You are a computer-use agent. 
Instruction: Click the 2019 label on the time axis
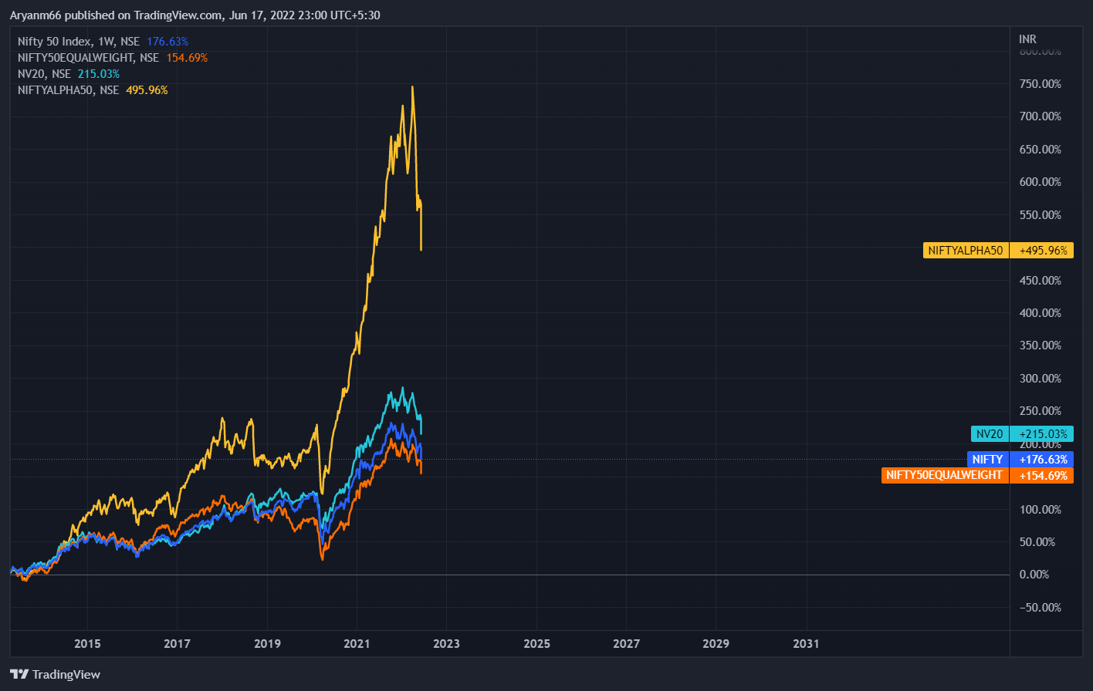tap(267, 644)
